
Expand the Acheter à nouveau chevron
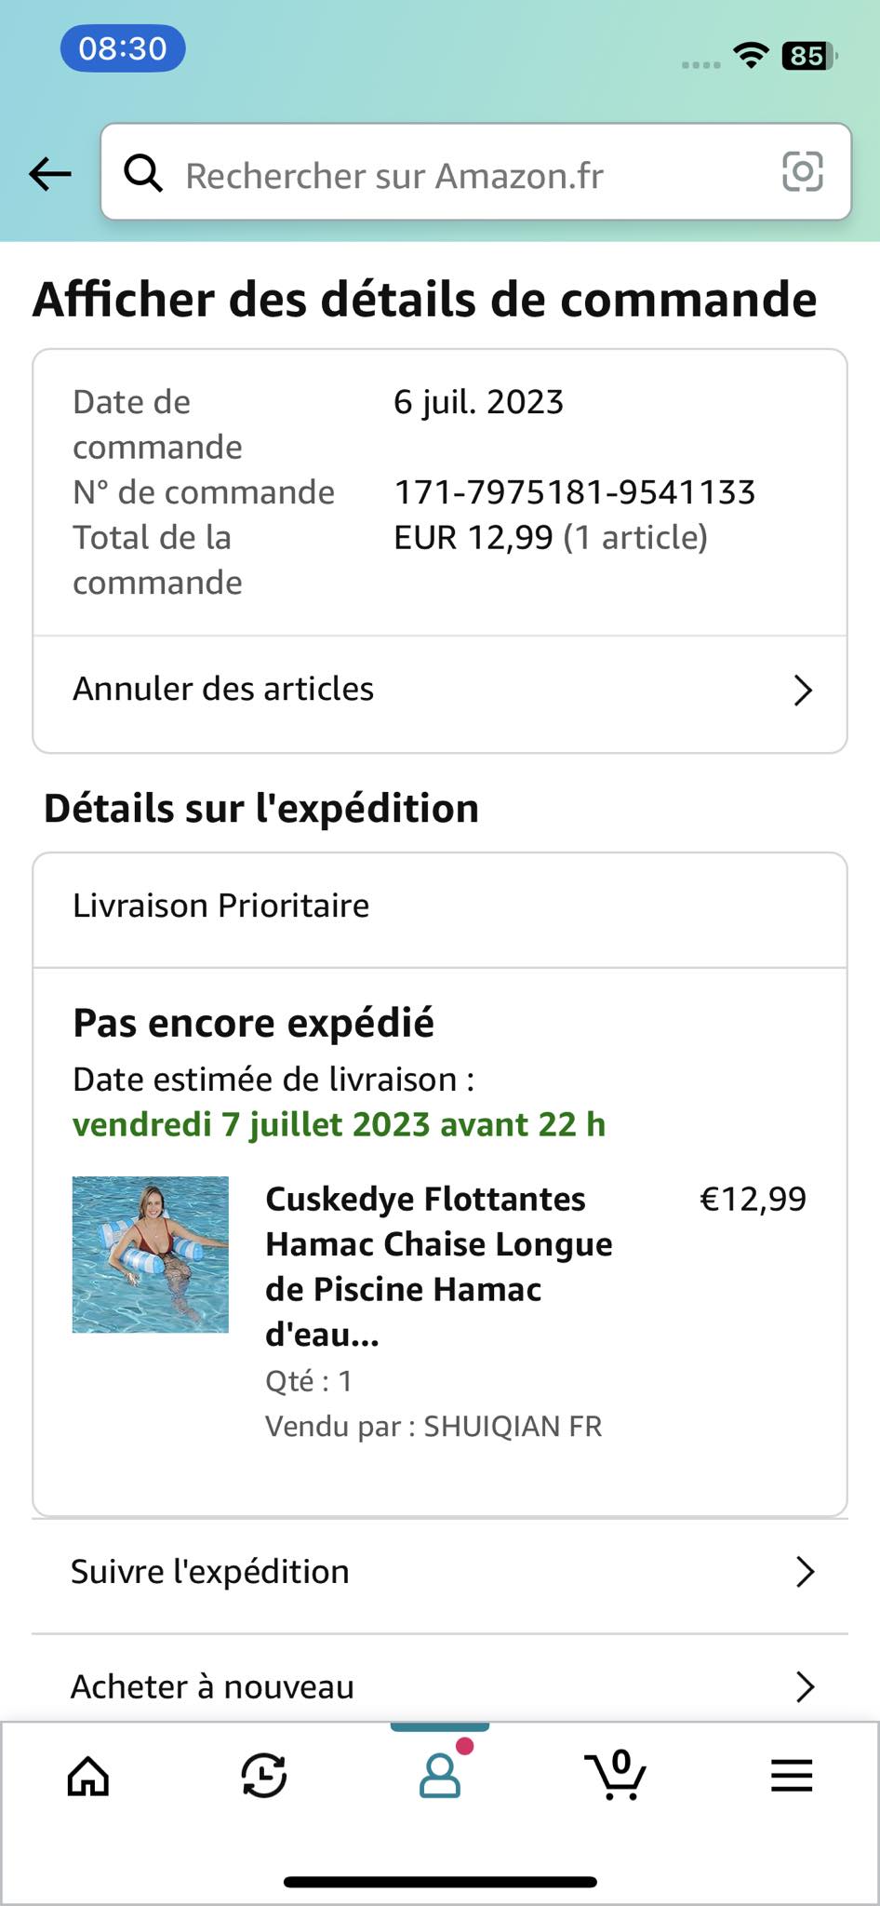click(806, 1686)
